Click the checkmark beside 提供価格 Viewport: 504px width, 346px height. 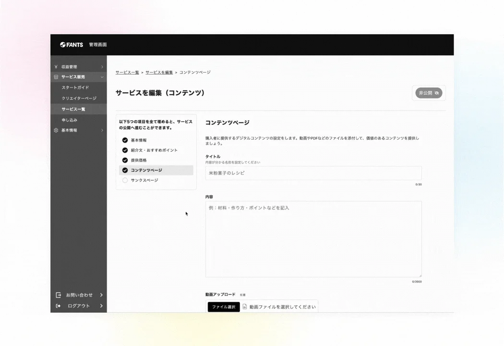tap(125, 160)
